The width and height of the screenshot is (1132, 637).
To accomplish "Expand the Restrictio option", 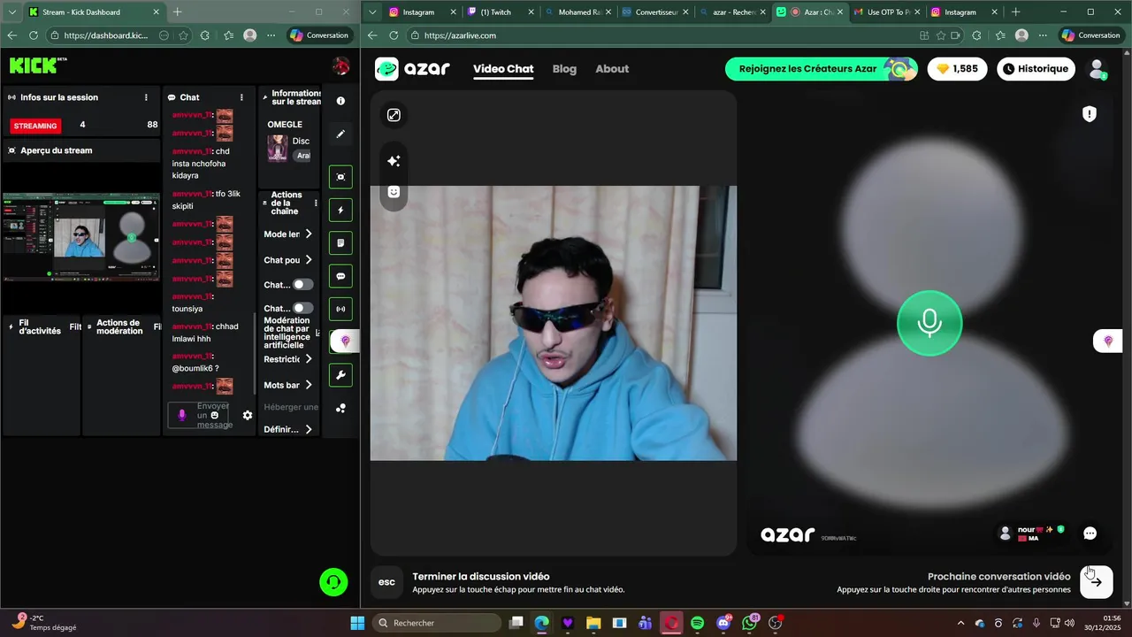I will (288, 359).
